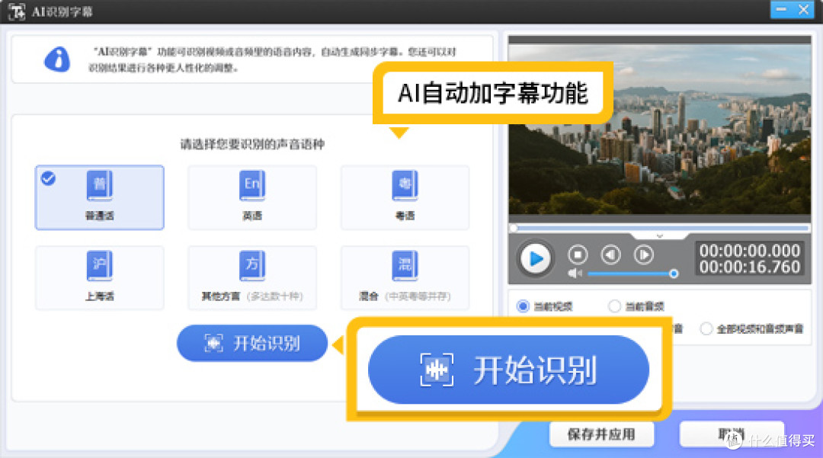Screen dimensions: 823x458
Task: Click the 保存并应用 button
Action: point(601,434)
